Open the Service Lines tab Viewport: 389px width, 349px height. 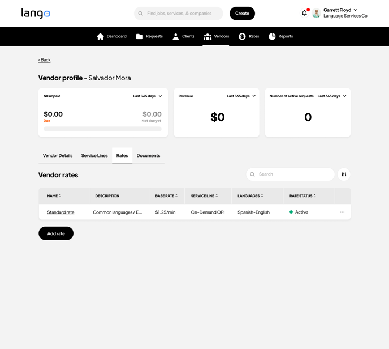coord(94,155)
